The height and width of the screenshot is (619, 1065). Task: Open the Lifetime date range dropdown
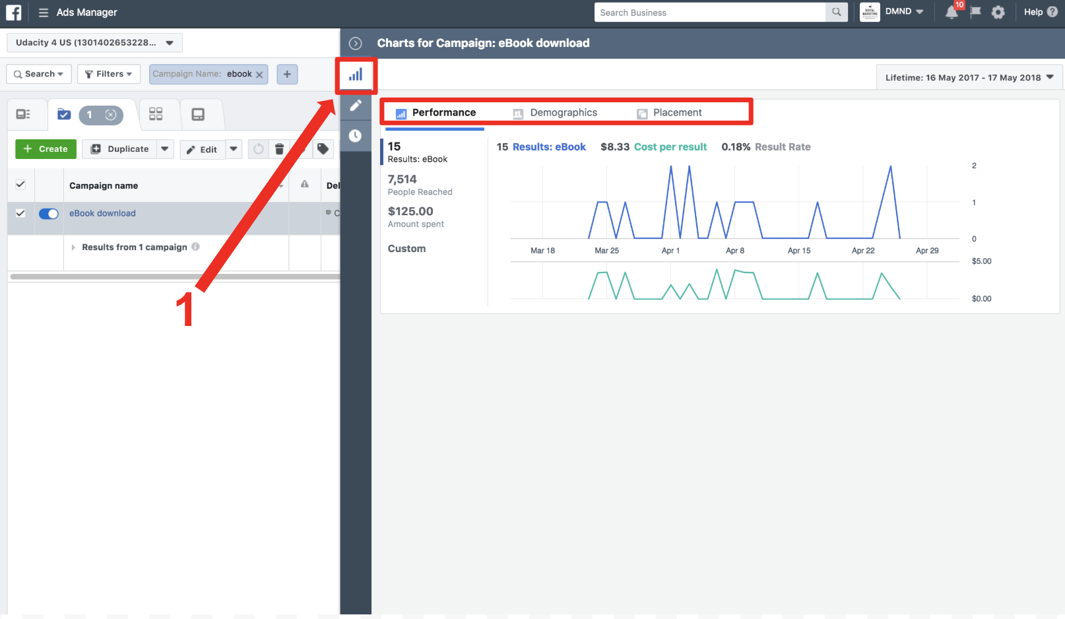point(969,78)
